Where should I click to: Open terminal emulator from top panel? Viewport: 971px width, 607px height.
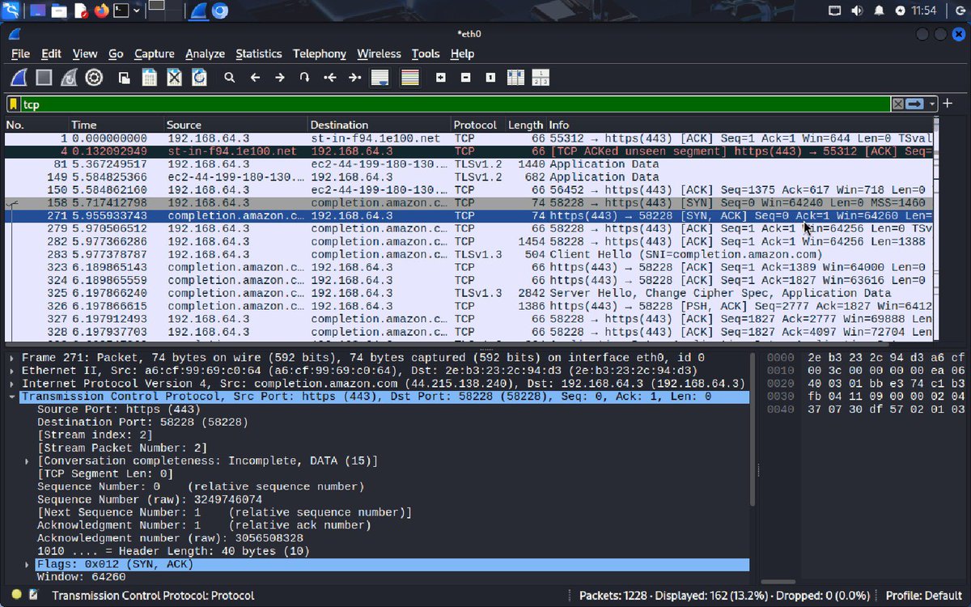coord(121,11)
